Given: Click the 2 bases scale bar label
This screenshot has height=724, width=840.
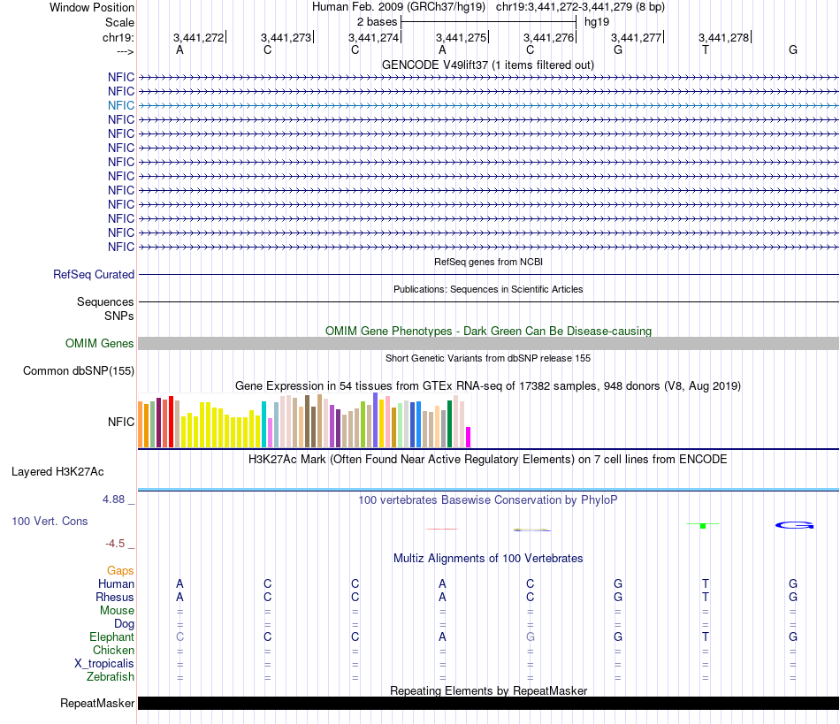Looking at the screenshot, I should [378, 22].
